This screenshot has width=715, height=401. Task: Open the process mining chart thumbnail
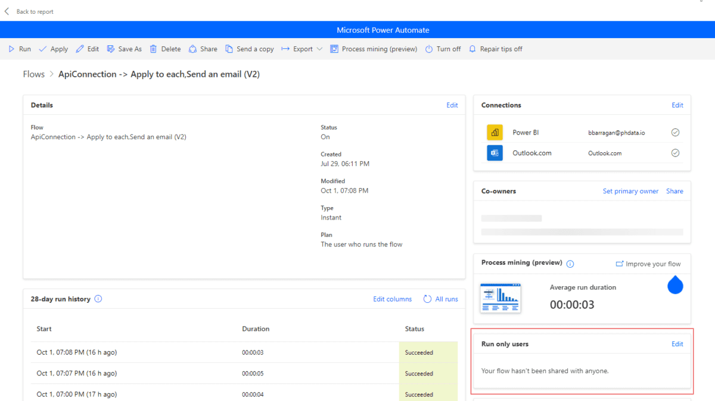pyautogui.click(x=500, y=297)
